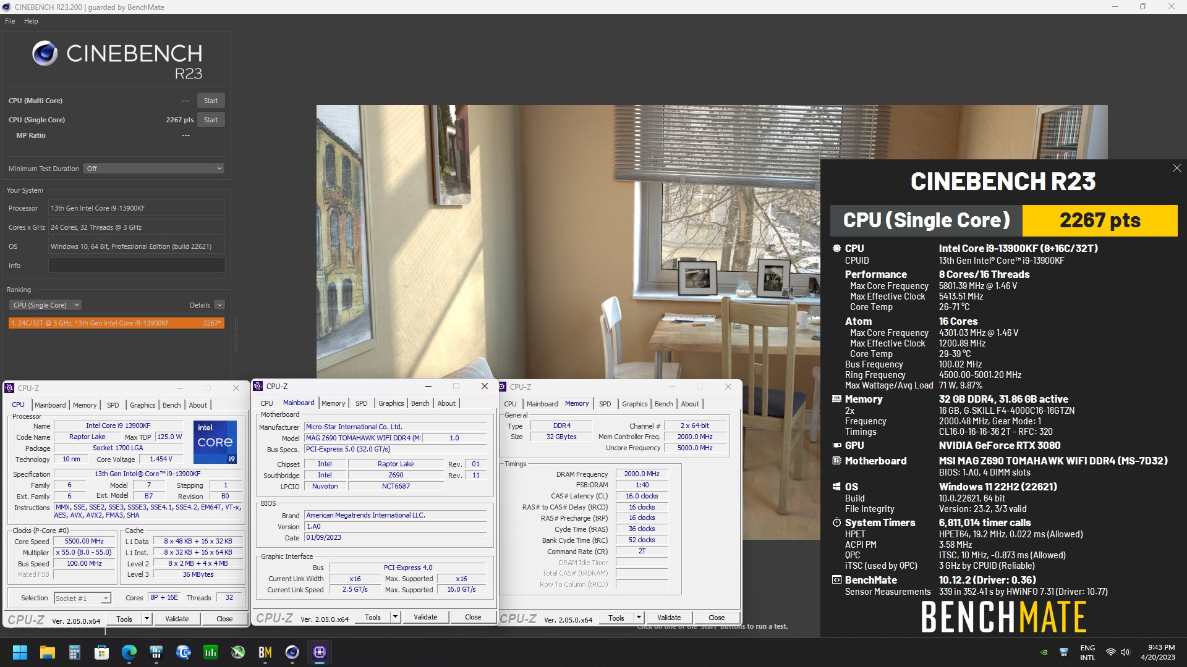
Task: Open File Explorer from the taskbar
Action: pos(48,652)
